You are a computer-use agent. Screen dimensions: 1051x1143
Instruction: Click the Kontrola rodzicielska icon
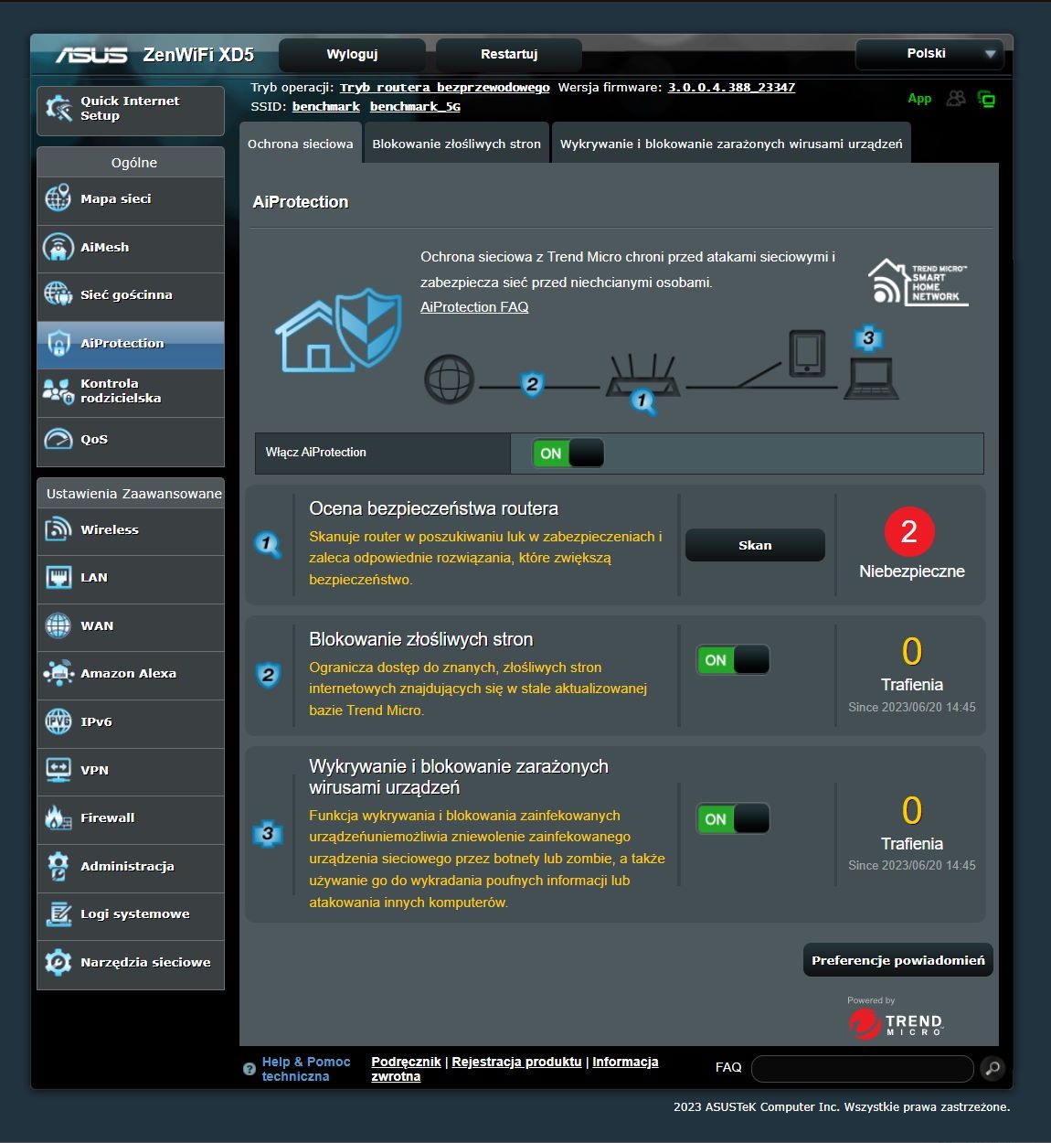tap(58, 391)
